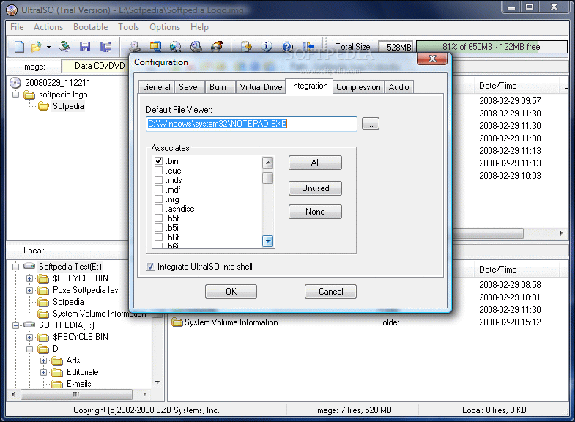
Task: Click the None associations button
Action: click(x=315, y=212)
